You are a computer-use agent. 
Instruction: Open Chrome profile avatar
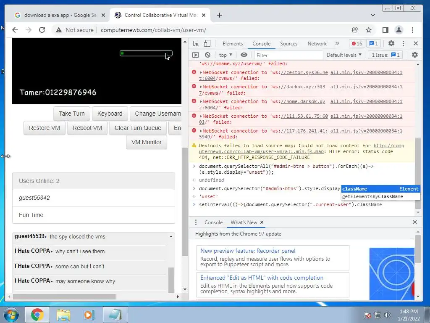[x=399, y=30]
